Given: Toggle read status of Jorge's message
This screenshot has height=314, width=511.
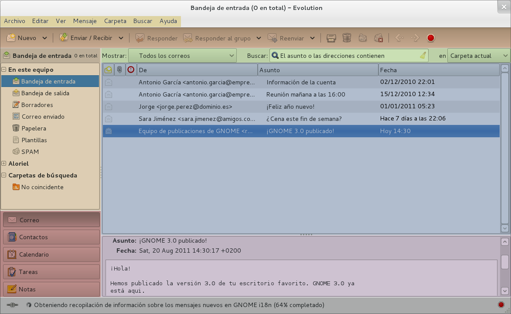Looking at the screenshot, I should [109, 107].
